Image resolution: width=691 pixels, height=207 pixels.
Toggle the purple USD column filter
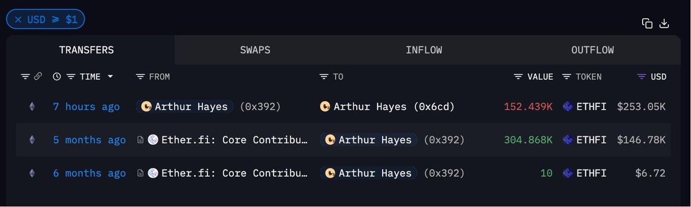coord(642,76)
